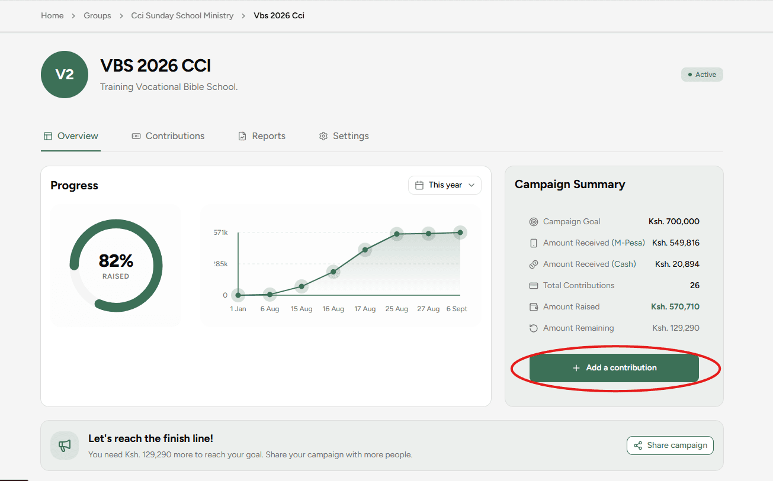Open the This year date range dropdown

tap(445, 185)
